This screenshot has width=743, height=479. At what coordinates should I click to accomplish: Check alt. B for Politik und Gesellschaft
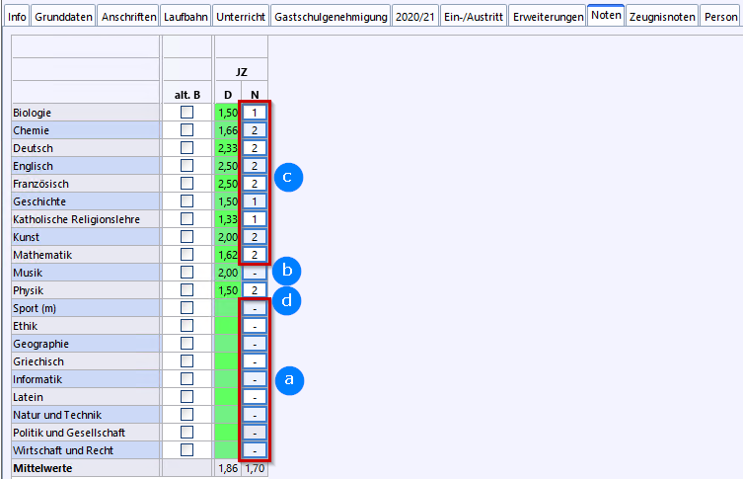pos(187,433)
